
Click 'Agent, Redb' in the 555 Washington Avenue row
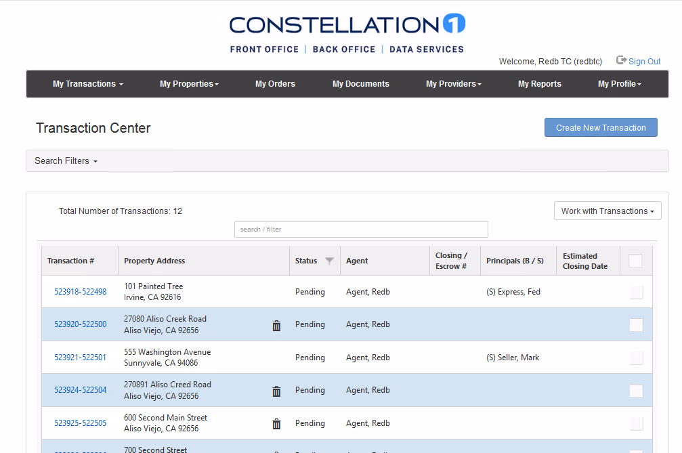tap(368, 358)
